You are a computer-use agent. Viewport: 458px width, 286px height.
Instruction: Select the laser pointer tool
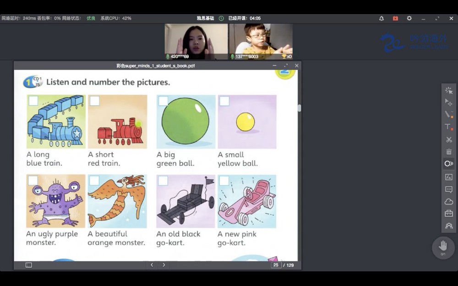pyautogui.click(x=448, y=91)
